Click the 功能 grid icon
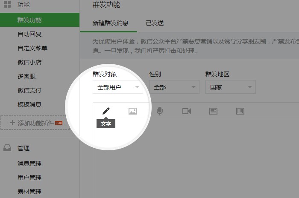 click(7, 4)
